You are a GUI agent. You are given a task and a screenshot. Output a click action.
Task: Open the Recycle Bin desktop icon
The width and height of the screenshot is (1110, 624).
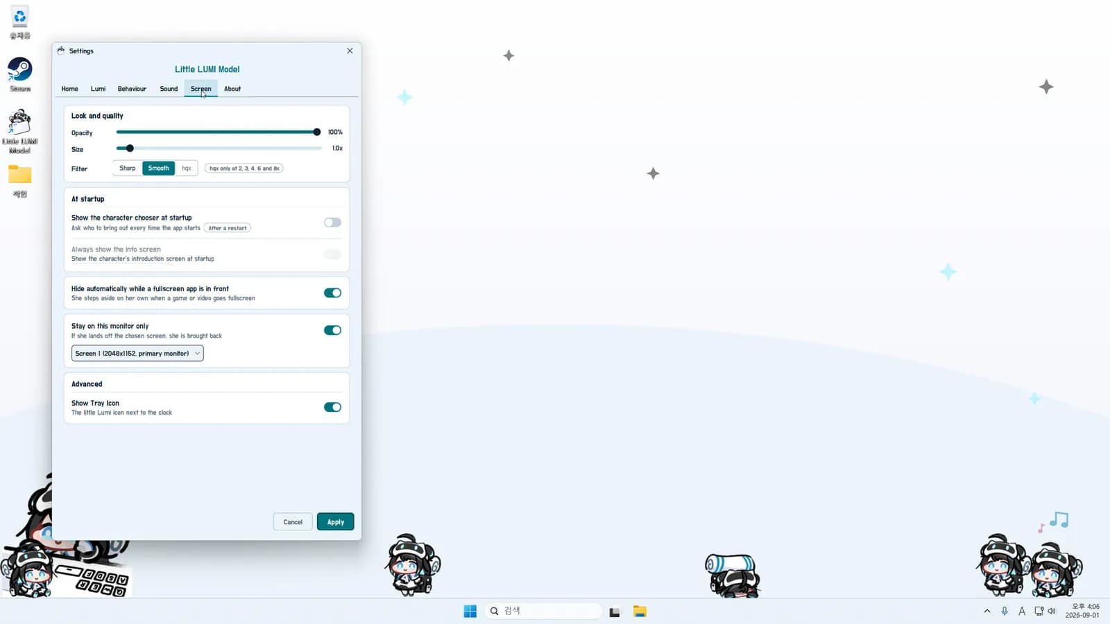[x=19, y=22]
